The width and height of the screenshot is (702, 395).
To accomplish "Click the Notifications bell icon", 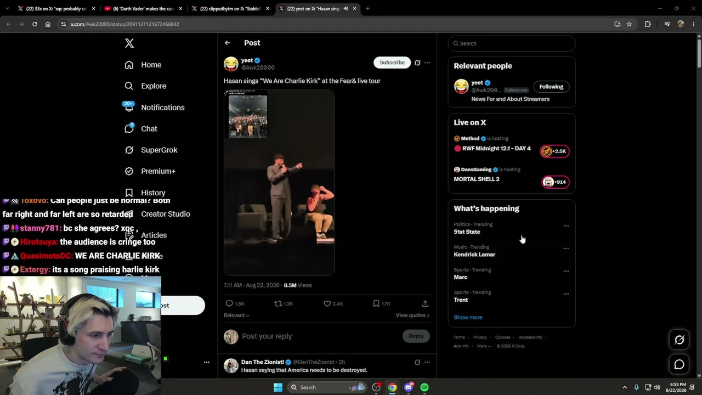I will 129,107.
